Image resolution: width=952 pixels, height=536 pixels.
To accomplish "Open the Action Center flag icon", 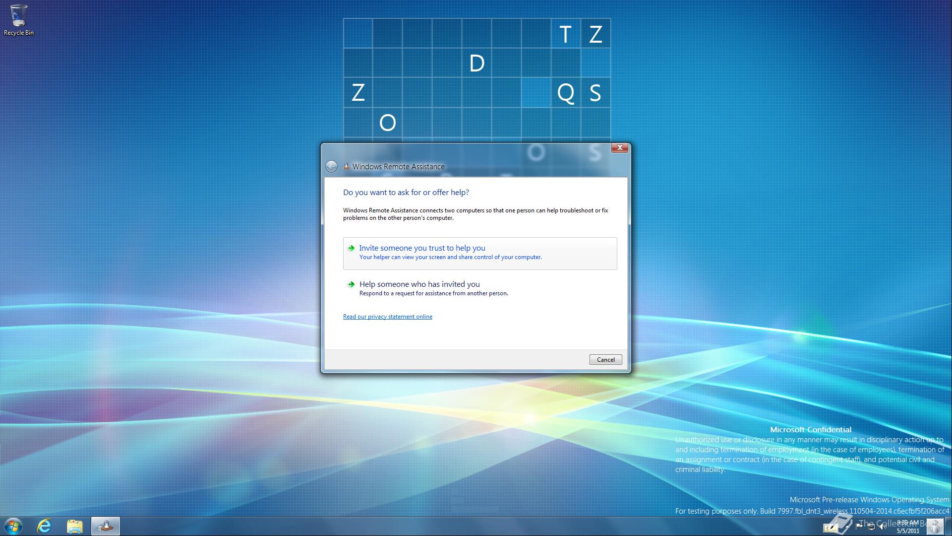I will tap(859, 527).
